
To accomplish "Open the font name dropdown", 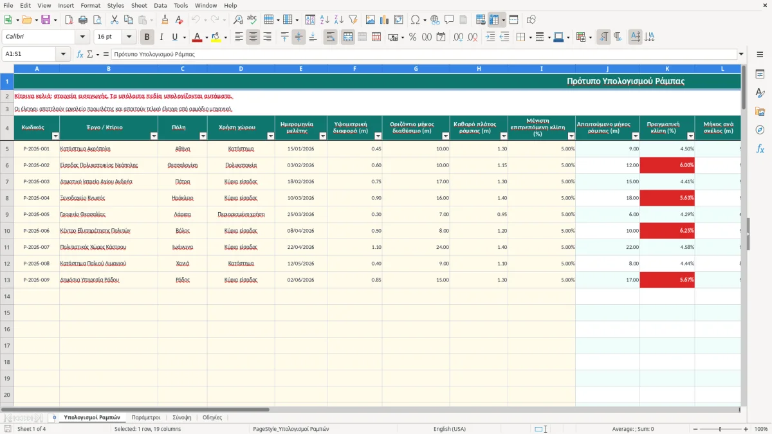I will [82, 37].
